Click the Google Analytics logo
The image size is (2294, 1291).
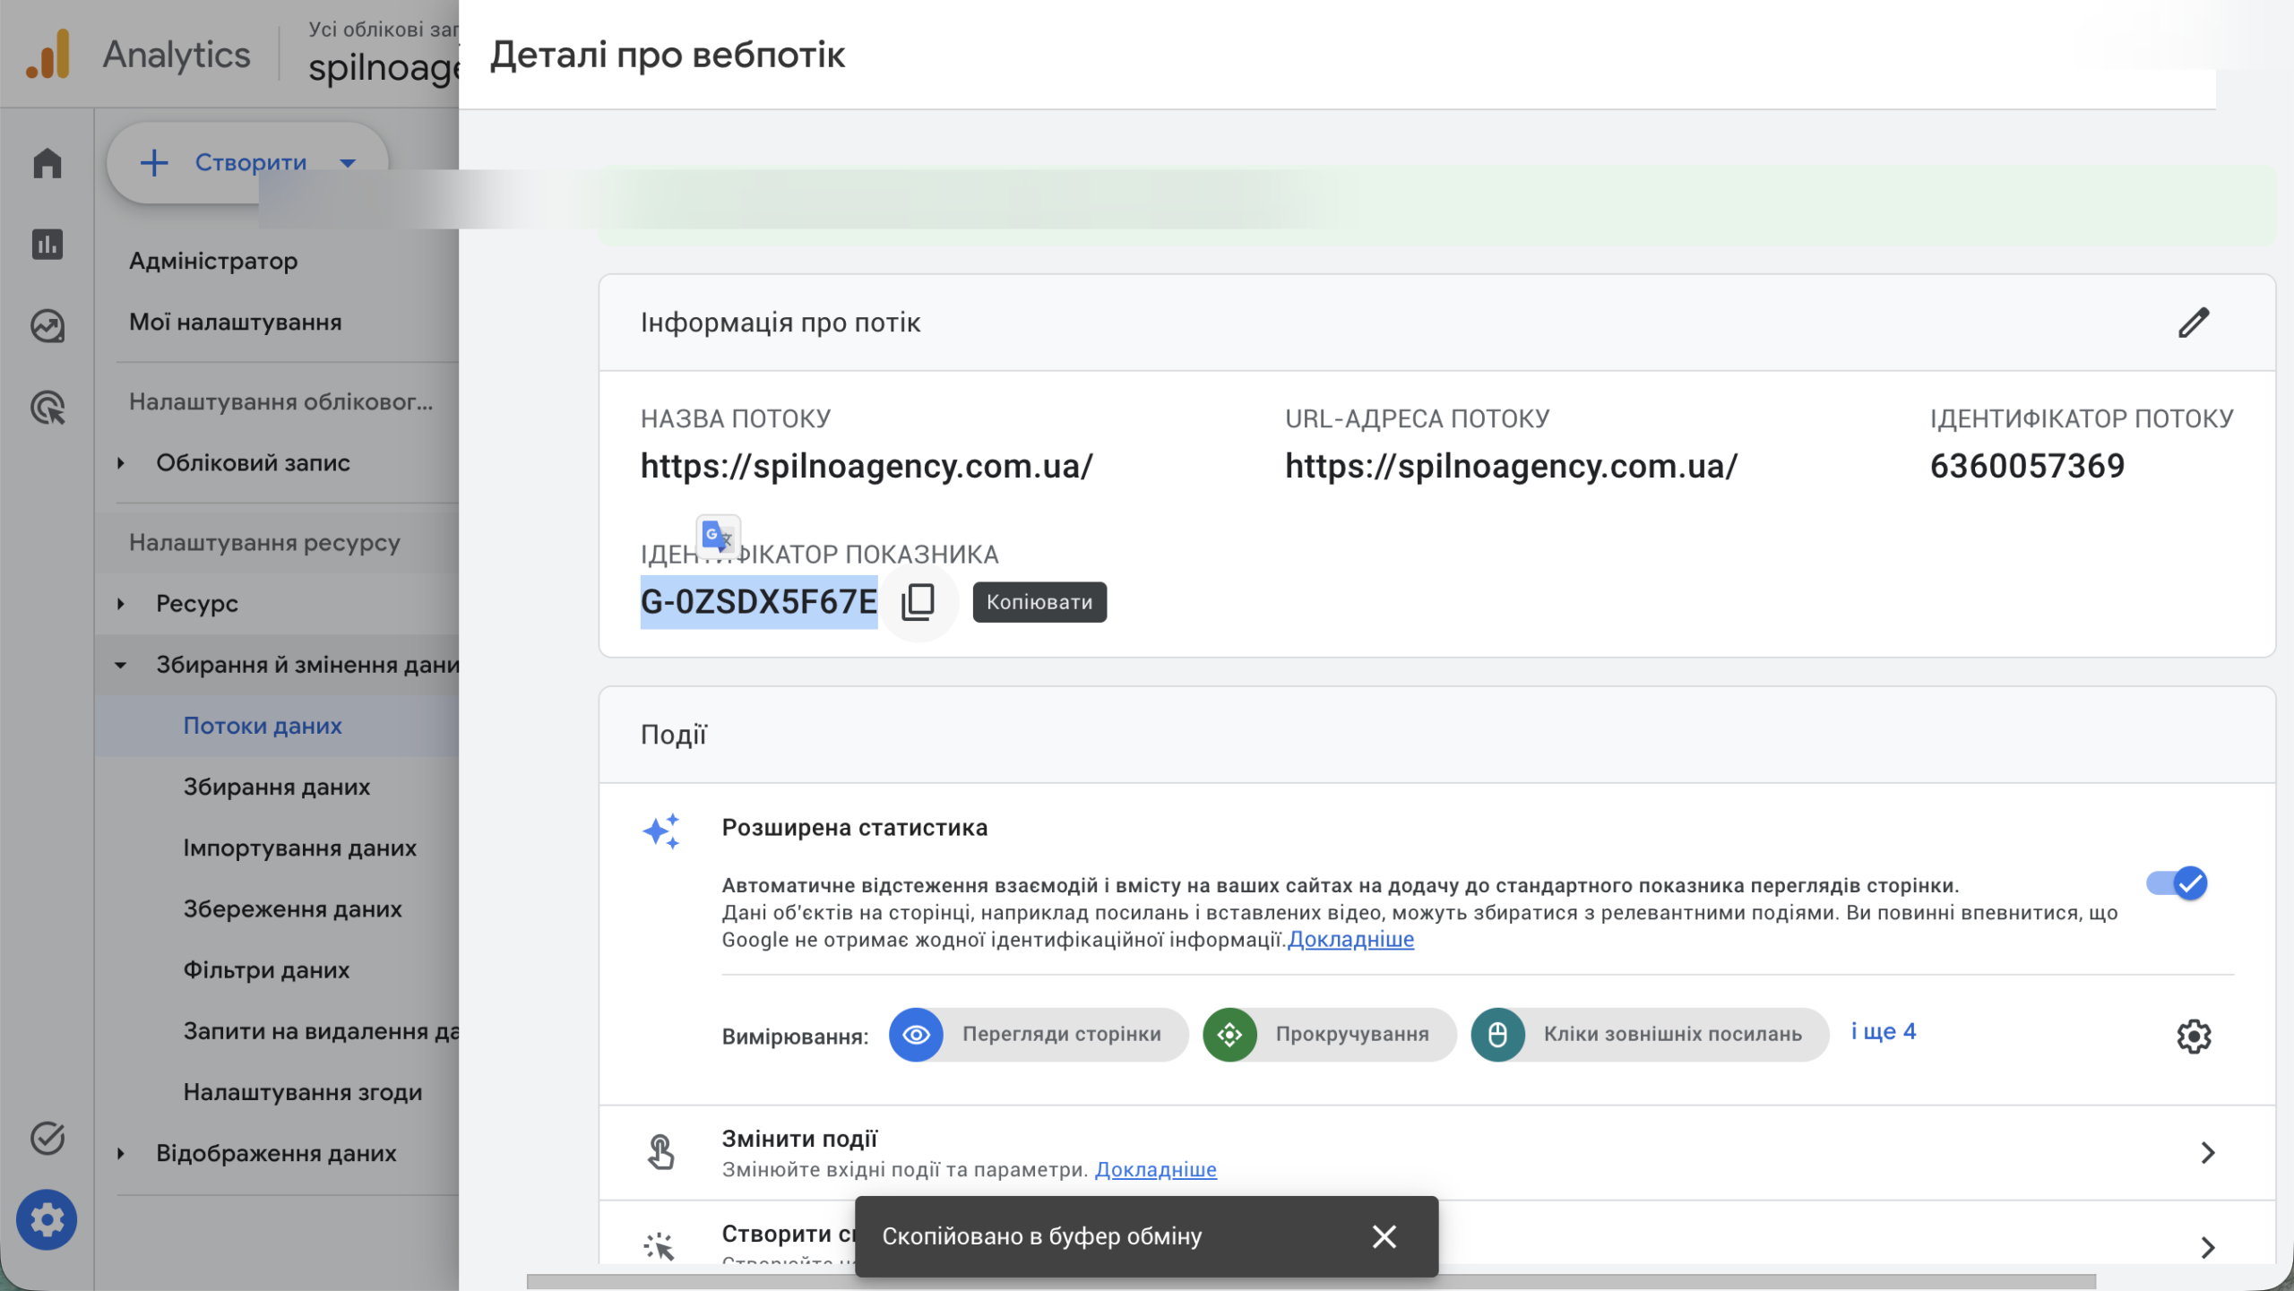tap(48, 54)
